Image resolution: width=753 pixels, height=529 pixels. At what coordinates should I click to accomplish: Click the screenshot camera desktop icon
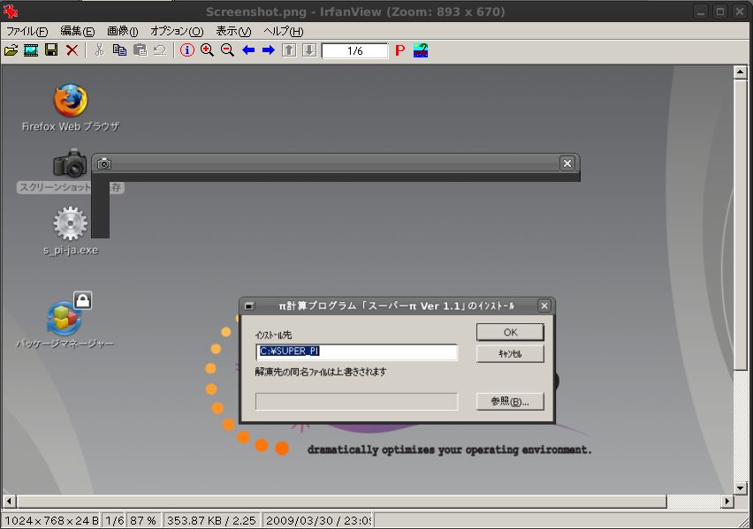pos(70,163)
